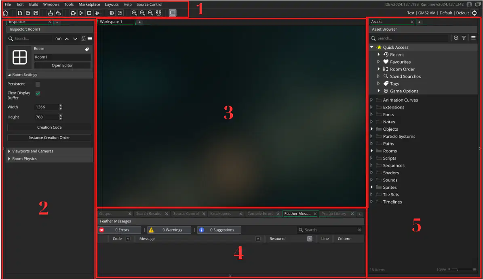The width and height of the screenshot is (483, 279).
Task: Toggle the Clear Display Buffer checkbox
Action: tap(38, 94)
